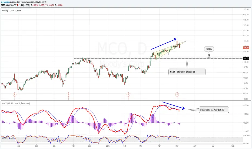Viewport: 252px width, 149px height.
Task: Click the earnings E marker near Nov
Action: pos(68,94)
